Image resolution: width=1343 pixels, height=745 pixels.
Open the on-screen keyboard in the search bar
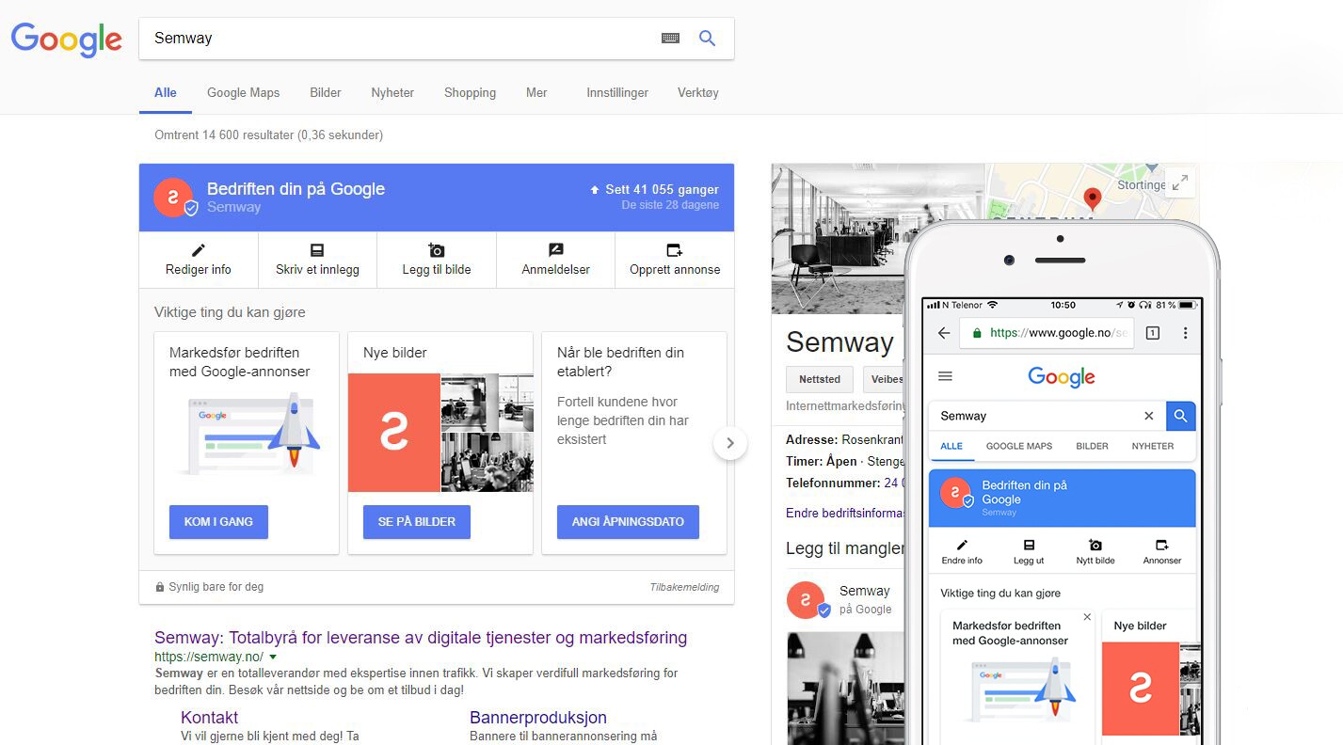(x=670, y=38)
